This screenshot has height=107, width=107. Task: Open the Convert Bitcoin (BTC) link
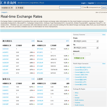click(x=81, y=70)
